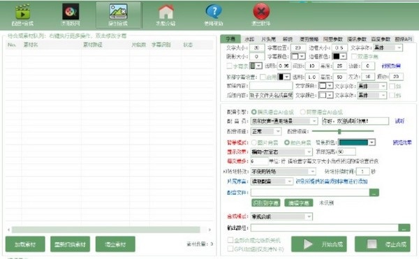The height and width of the screenshot is (259, 419).
Task: Pick the teal background color swatch
Action: (353, 142)
